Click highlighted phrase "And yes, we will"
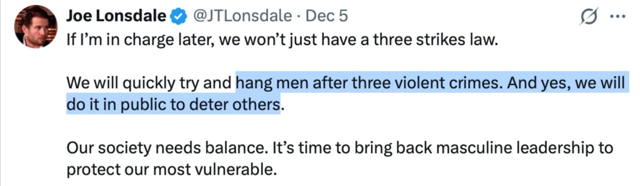 click(566, 83)
